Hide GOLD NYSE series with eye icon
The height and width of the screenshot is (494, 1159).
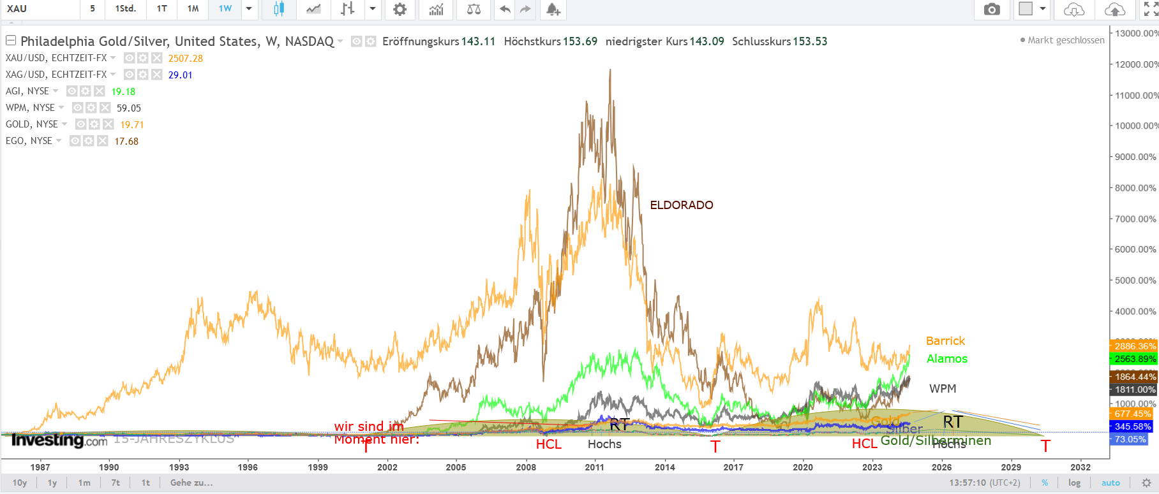(81, 124)
